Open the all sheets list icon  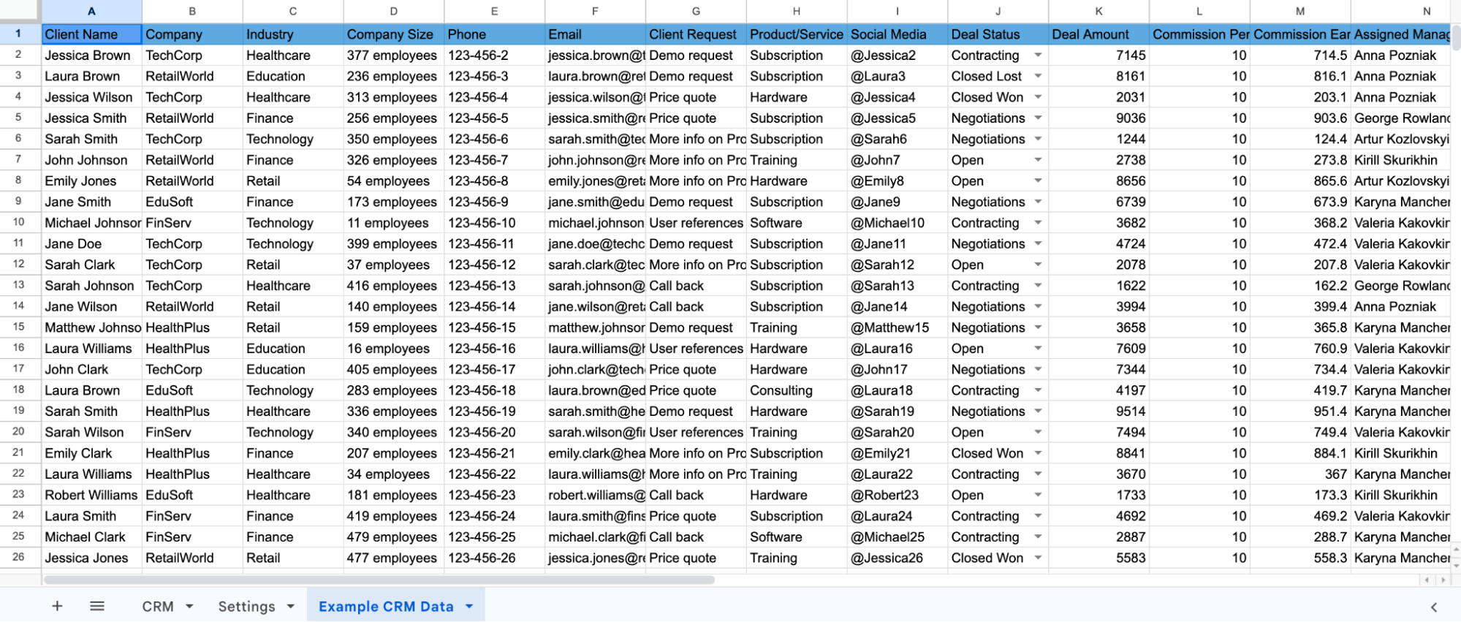[96, 606]
